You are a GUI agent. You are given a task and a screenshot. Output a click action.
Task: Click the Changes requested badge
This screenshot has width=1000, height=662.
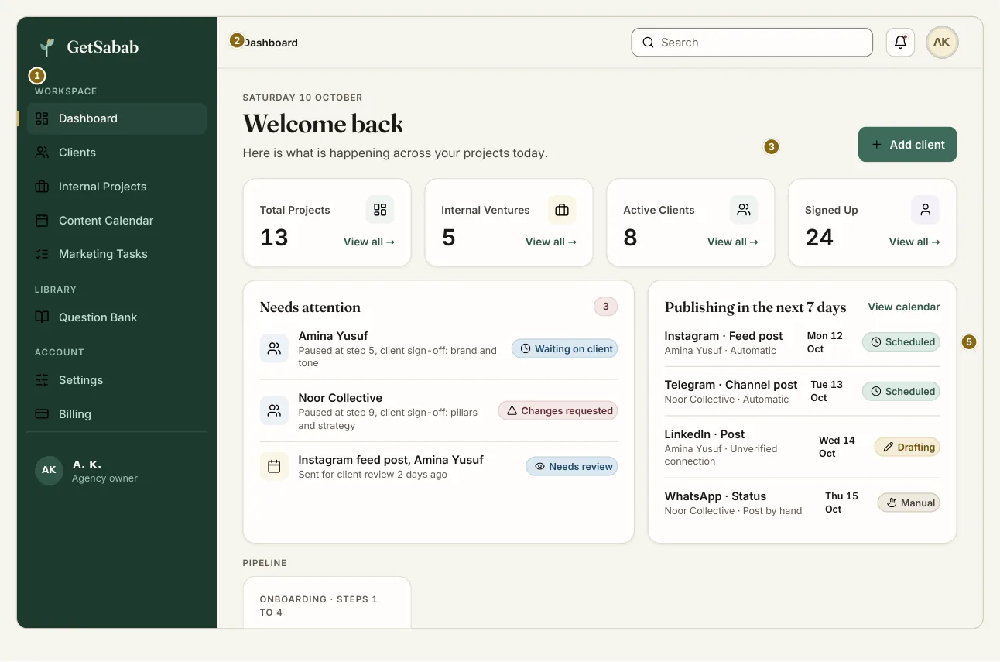(x=558, y=410)
